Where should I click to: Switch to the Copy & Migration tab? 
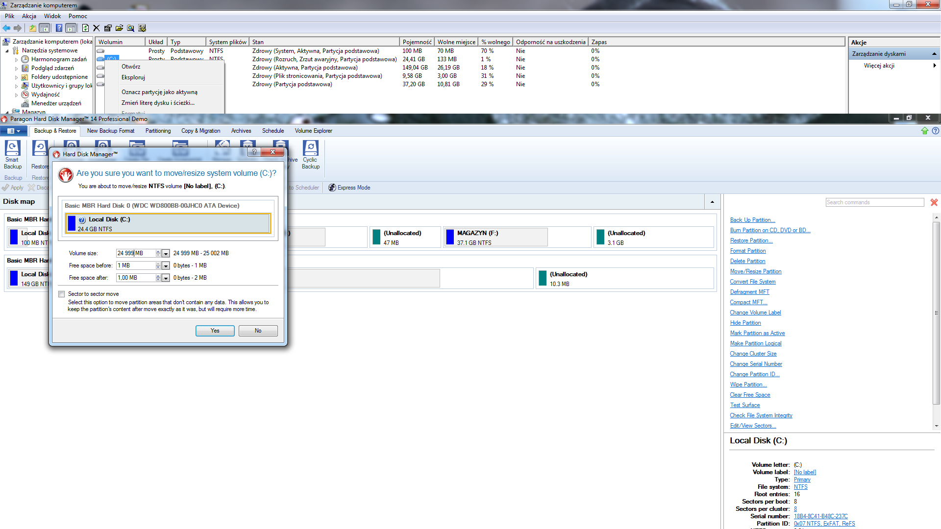click(201, 131)
